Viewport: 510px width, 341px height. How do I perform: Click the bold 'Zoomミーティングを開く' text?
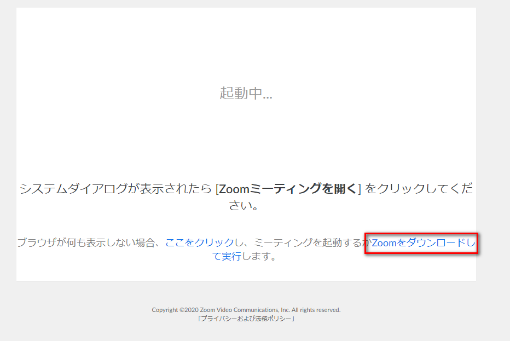pyautogui.click(x=288, y=188)
